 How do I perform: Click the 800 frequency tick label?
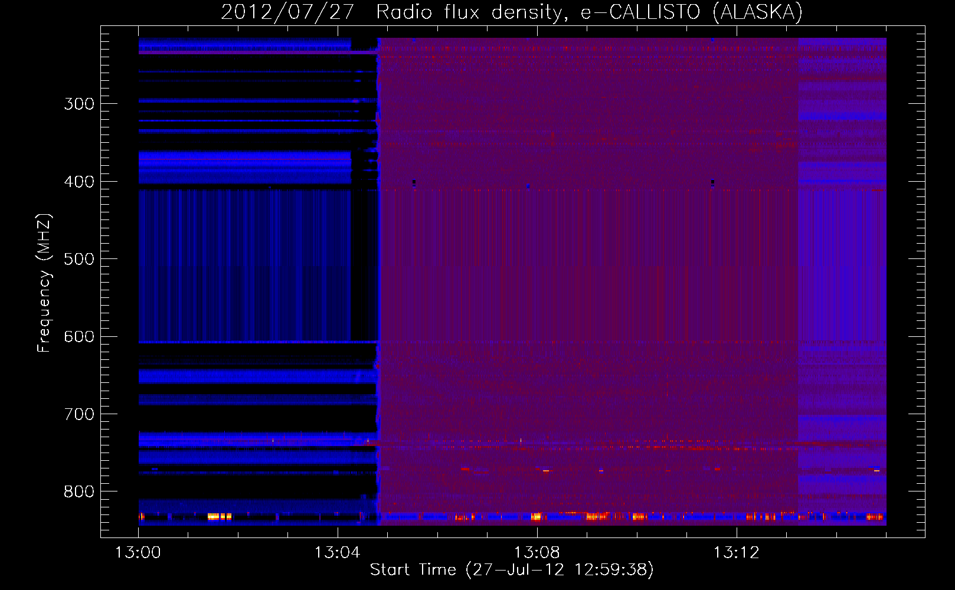(x=79, y=492)
